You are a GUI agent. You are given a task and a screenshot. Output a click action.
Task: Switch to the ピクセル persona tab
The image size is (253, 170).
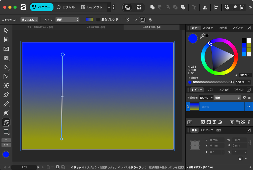coord(66,7)
